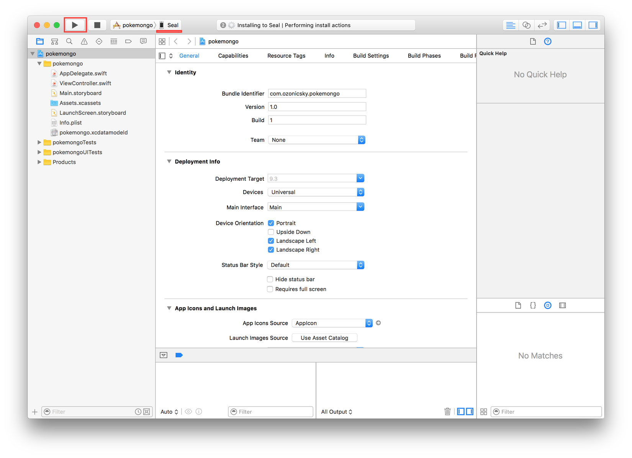Select the Seal device destination
632x458 pixels.
(x=169, y=25)
